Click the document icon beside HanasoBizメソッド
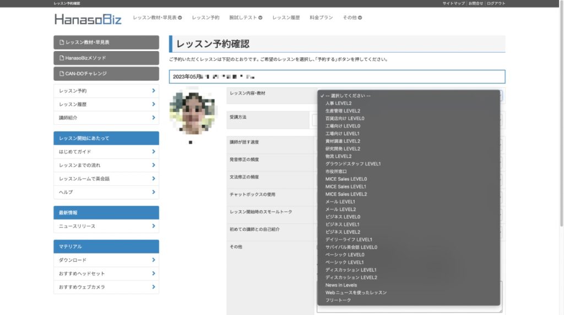The width and height of the screenshot is (564, 315). [61, 58]
